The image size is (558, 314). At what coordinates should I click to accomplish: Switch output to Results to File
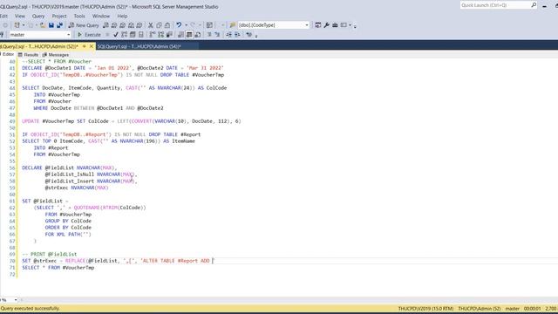tap(198, 35)
